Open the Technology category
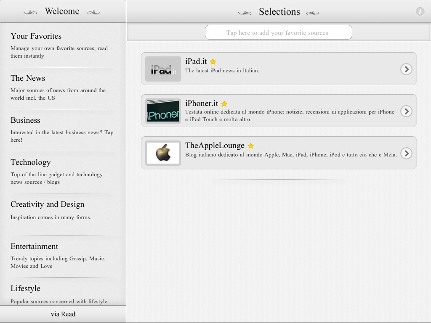Screen dimensions: 431x323 click(63, 172)
